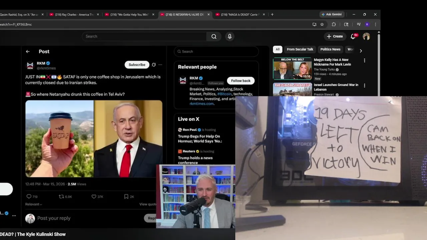Select From Secular Talk chip
The image size is (427, 240).
300,49
